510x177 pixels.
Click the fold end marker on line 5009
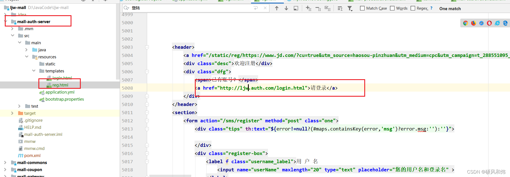[x=147, y=96]
